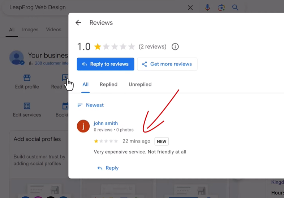
Task: Click john smith's avatar circle
Action: [x=83, y=126]
